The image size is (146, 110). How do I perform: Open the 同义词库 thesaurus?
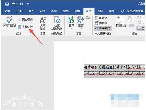pos(25,20)
